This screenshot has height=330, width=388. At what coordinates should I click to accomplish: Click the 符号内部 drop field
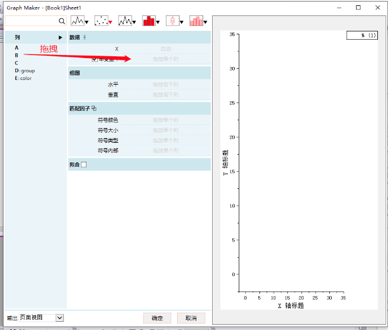pyautogui.click(x=165, y=150)
